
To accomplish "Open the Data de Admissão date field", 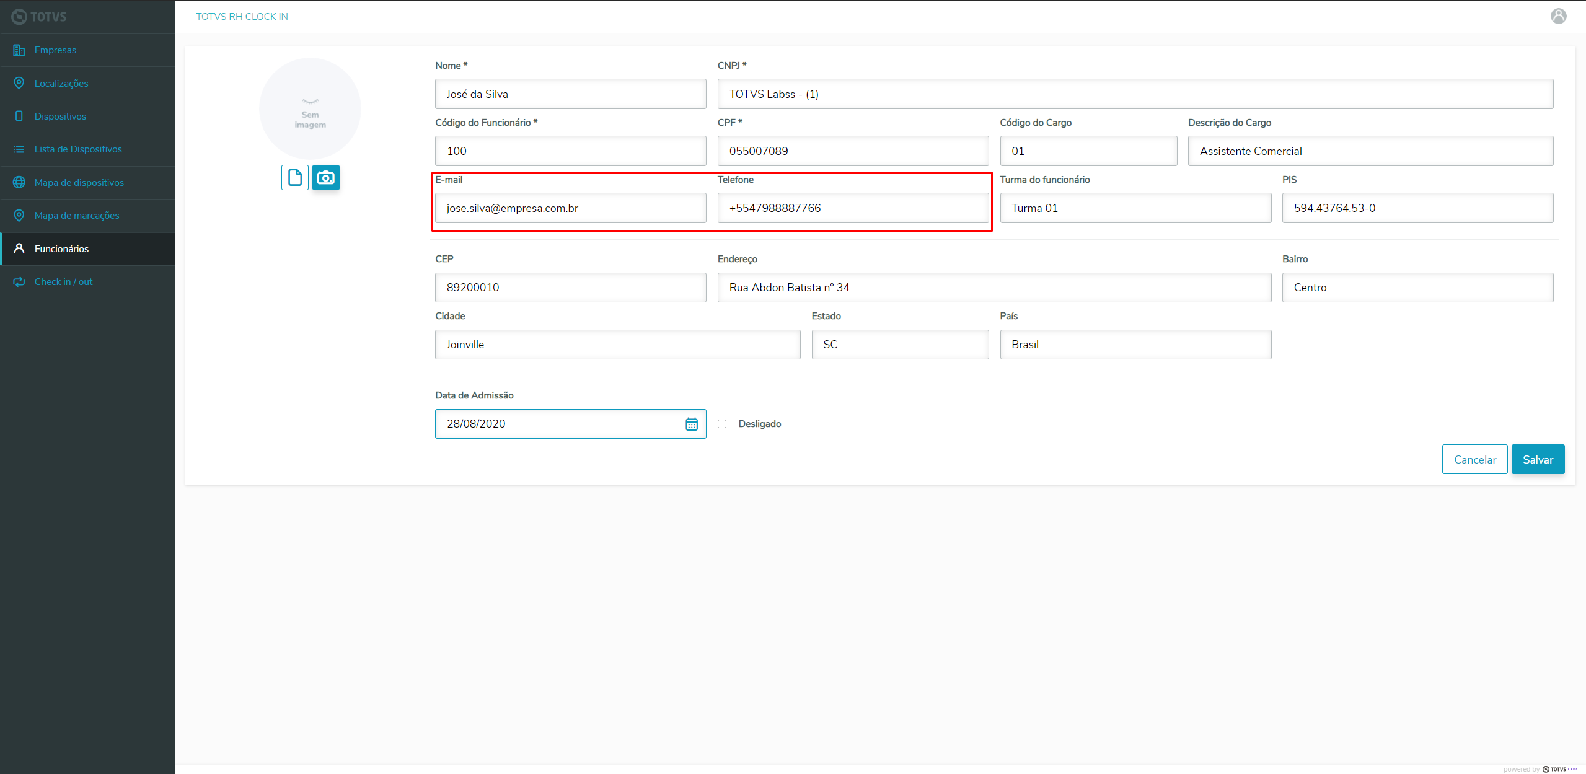I will click(x=558, y=424).
